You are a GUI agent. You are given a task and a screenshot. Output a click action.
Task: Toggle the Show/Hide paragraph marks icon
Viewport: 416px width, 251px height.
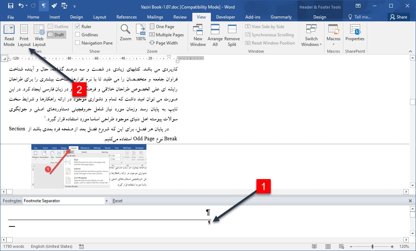[43, 6]
